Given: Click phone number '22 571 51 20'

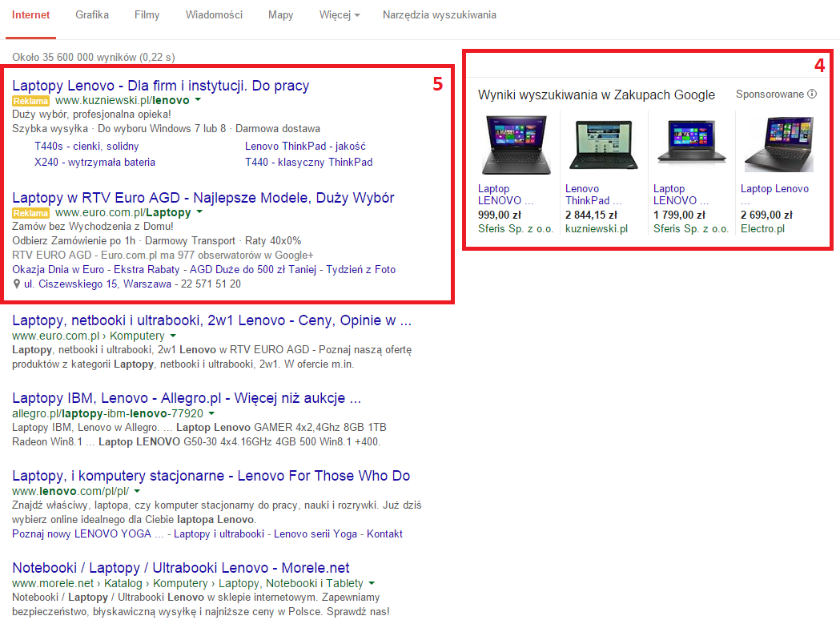Looking at the screenshot, I should (x=211, y=284).
